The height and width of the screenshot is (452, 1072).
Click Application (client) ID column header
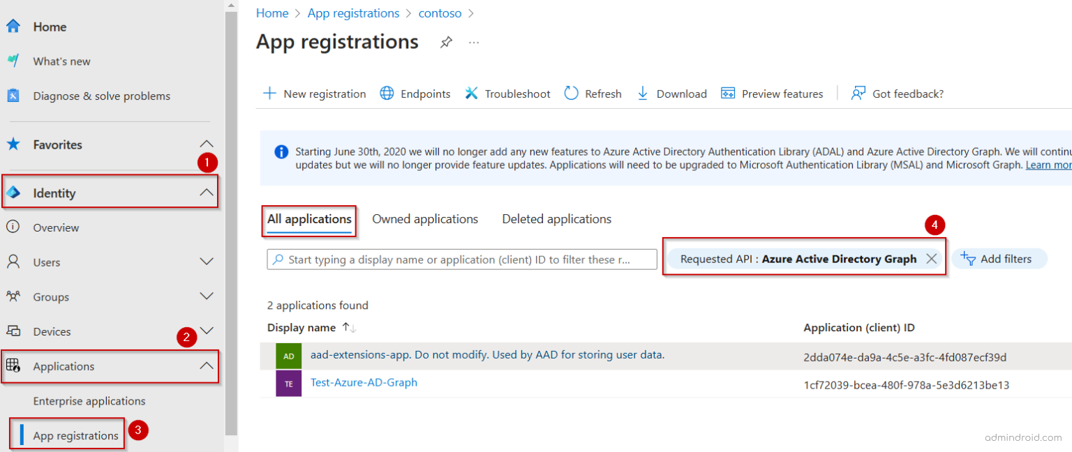pyautogui.click(x=859, y=327)
